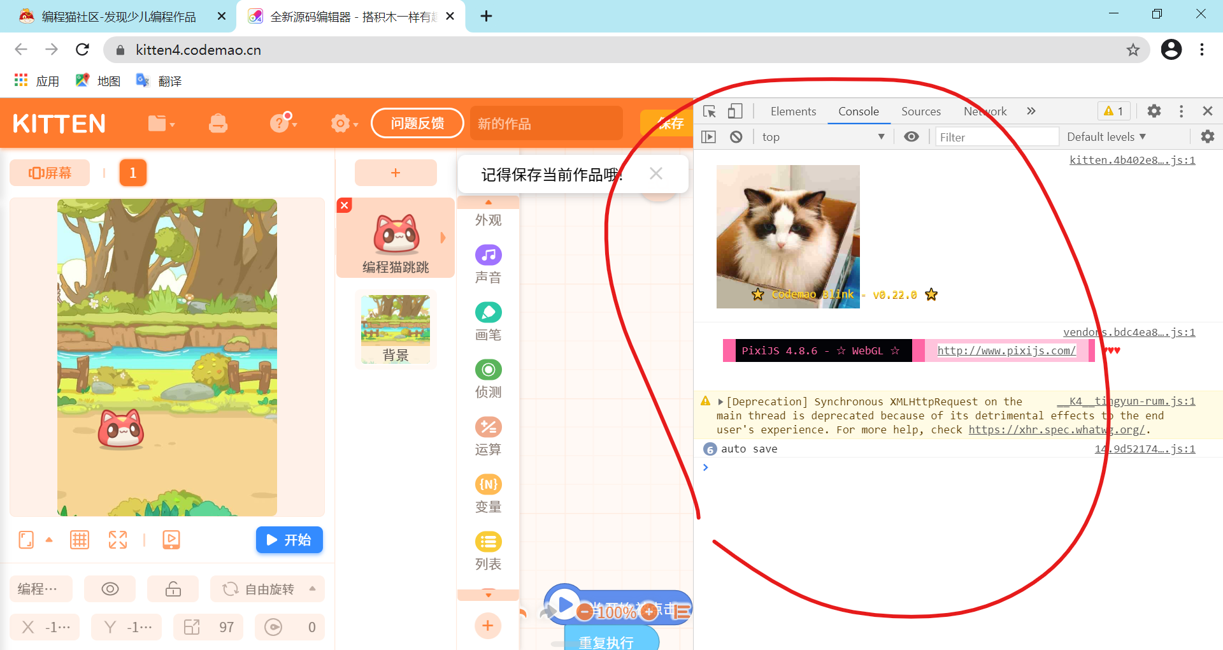Toggle sprite visibility with the eye button
This screenshot has height=650, width=1223.
pyautogui.click(x=110, y=589)
